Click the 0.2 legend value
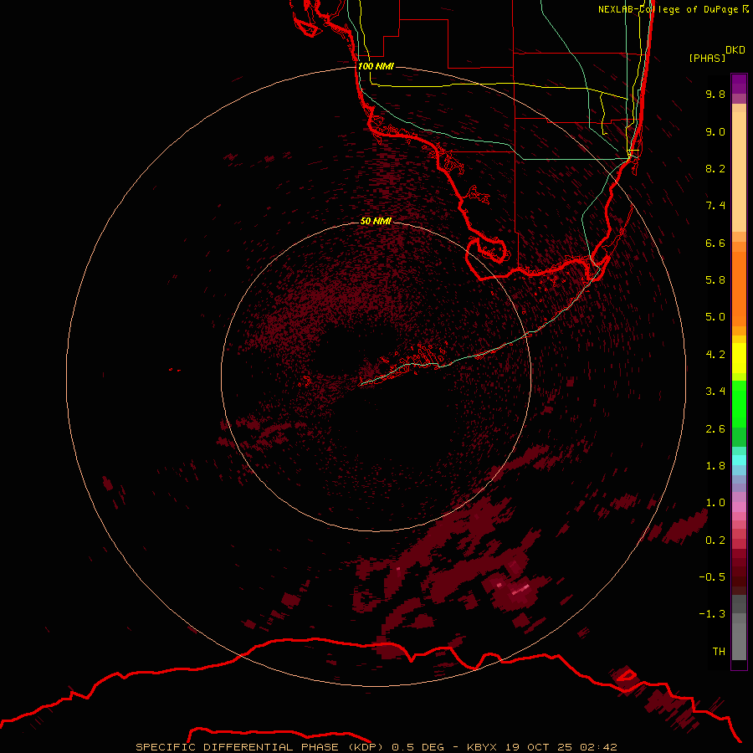This screenshot has width=753, height=753. coord(715,540)
